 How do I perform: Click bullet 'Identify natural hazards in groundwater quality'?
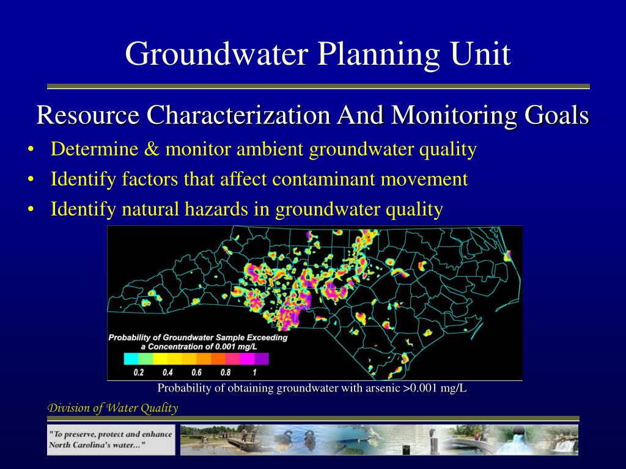point(247,209)
